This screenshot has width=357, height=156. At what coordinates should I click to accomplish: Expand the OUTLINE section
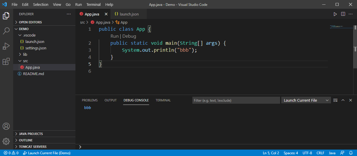pos(44,140)
